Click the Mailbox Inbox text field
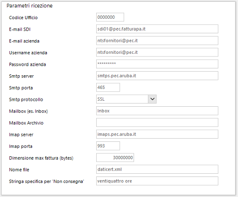Image resolution: width=238 pixels, height=197 pixels. pos(157,111)
